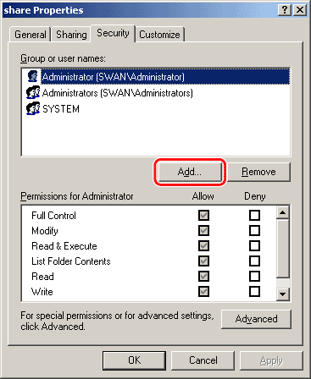The image size is (311, 379).
Task: Open Advanced permission settings
Action: pos(256,319)
